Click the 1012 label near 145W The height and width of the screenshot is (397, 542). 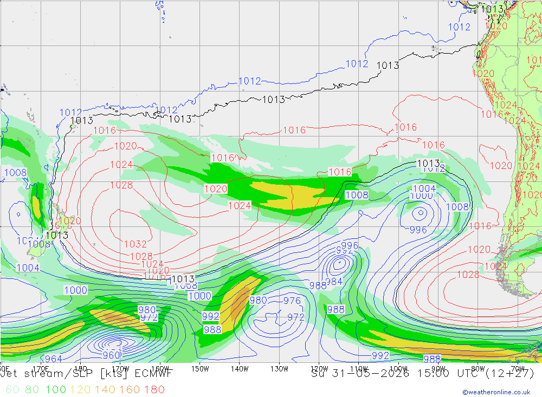click(250, 81)
